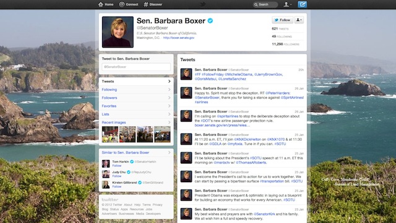Open the @SenatorKirk mention
Screen dimensions: 396x223
tap(264, 214)
